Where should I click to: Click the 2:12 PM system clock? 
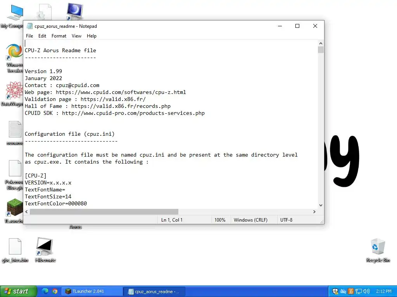pos(383,291)
